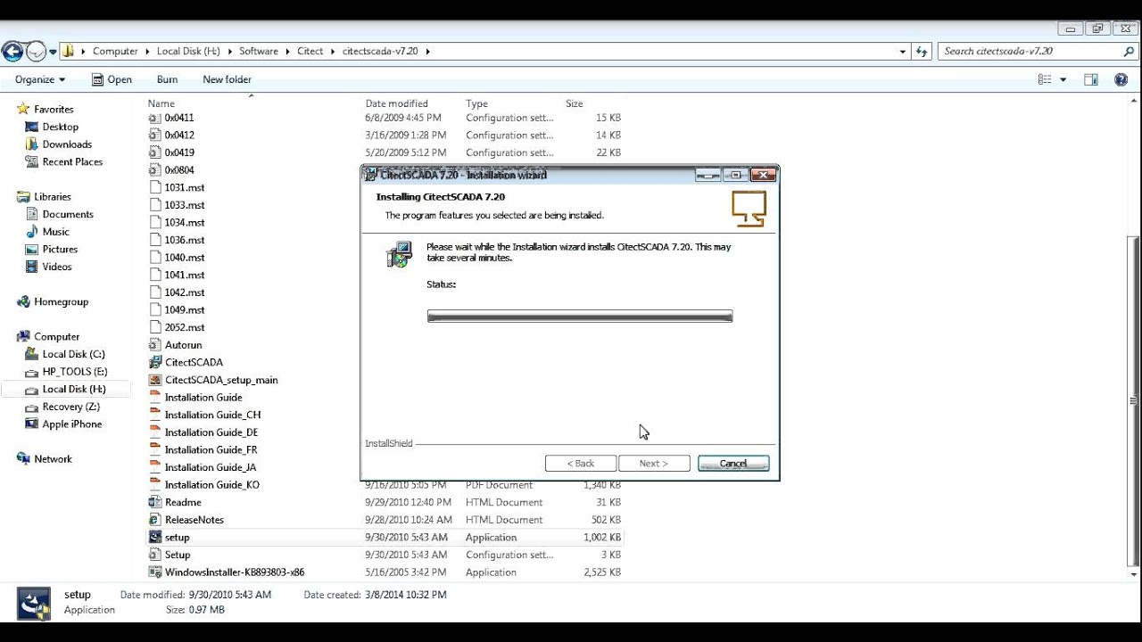Open the view options dropdown arrow
The height and width of the screenshot is (642, 1142).
tap(1063, 79)
